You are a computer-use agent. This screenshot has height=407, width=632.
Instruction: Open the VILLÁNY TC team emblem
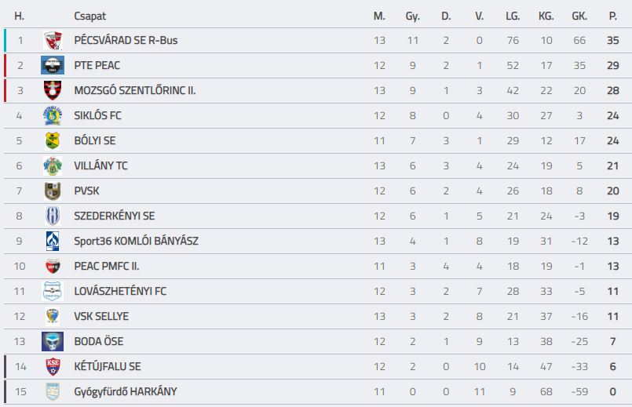(53, 165)
